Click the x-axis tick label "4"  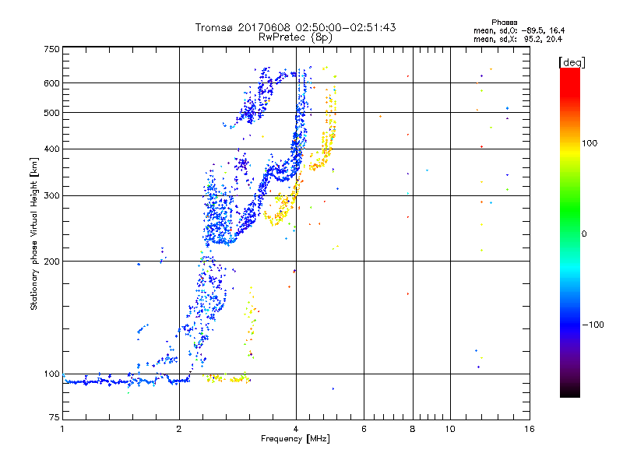pos(296,429)
